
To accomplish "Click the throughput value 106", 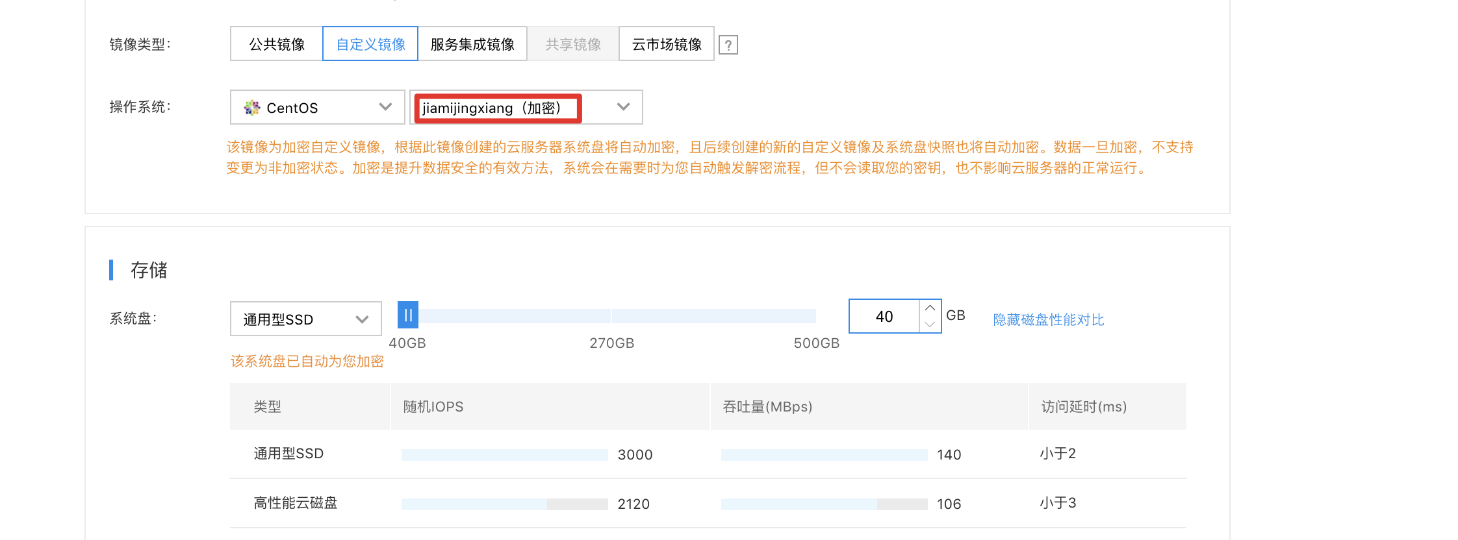I will pyautogui.click(x=949, y=504).
